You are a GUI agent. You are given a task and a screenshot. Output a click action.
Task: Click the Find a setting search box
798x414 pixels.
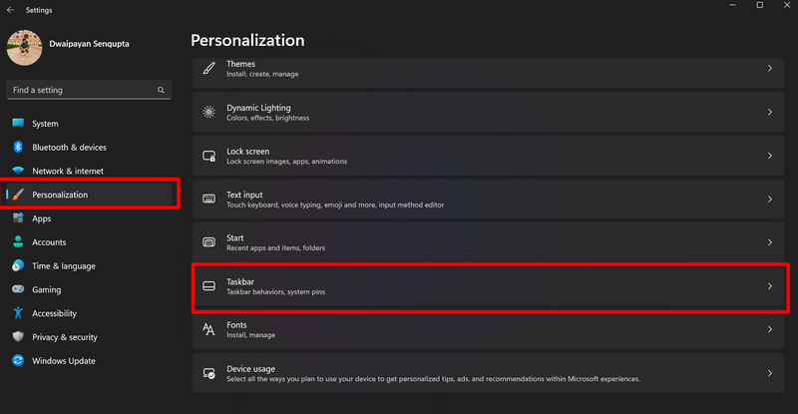(x=82, y=90)
